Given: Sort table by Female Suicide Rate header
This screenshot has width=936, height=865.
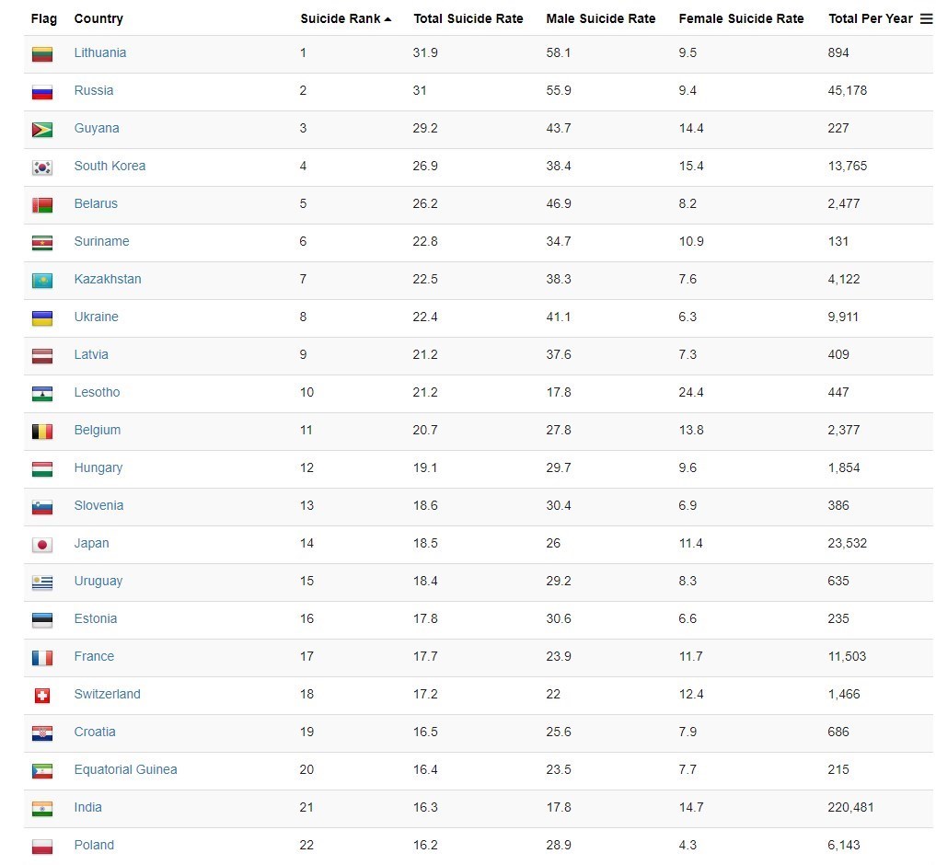Looking at the screenshot, I should tap(741, 18).
